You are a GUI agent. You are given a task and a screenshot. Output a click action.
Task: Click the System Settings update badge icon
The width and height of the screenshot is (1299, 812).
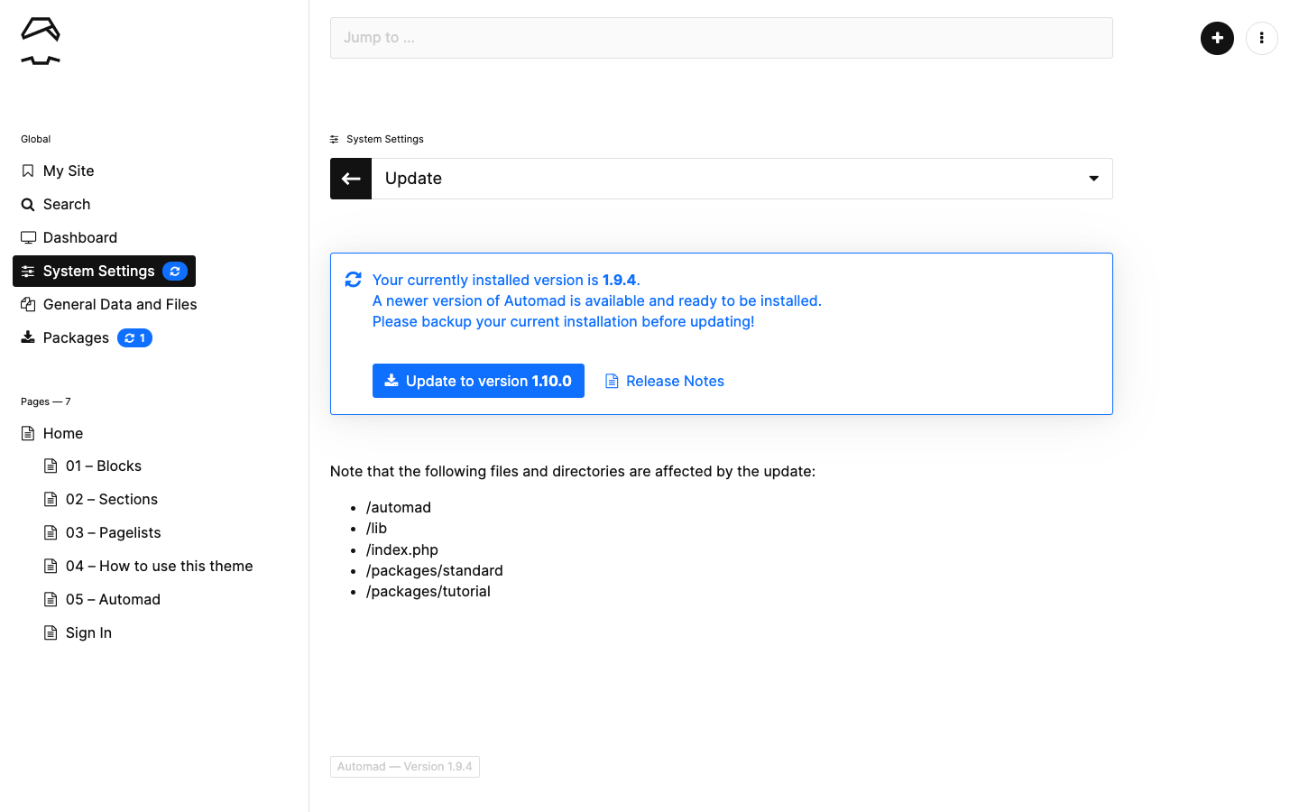click(175, 271)
